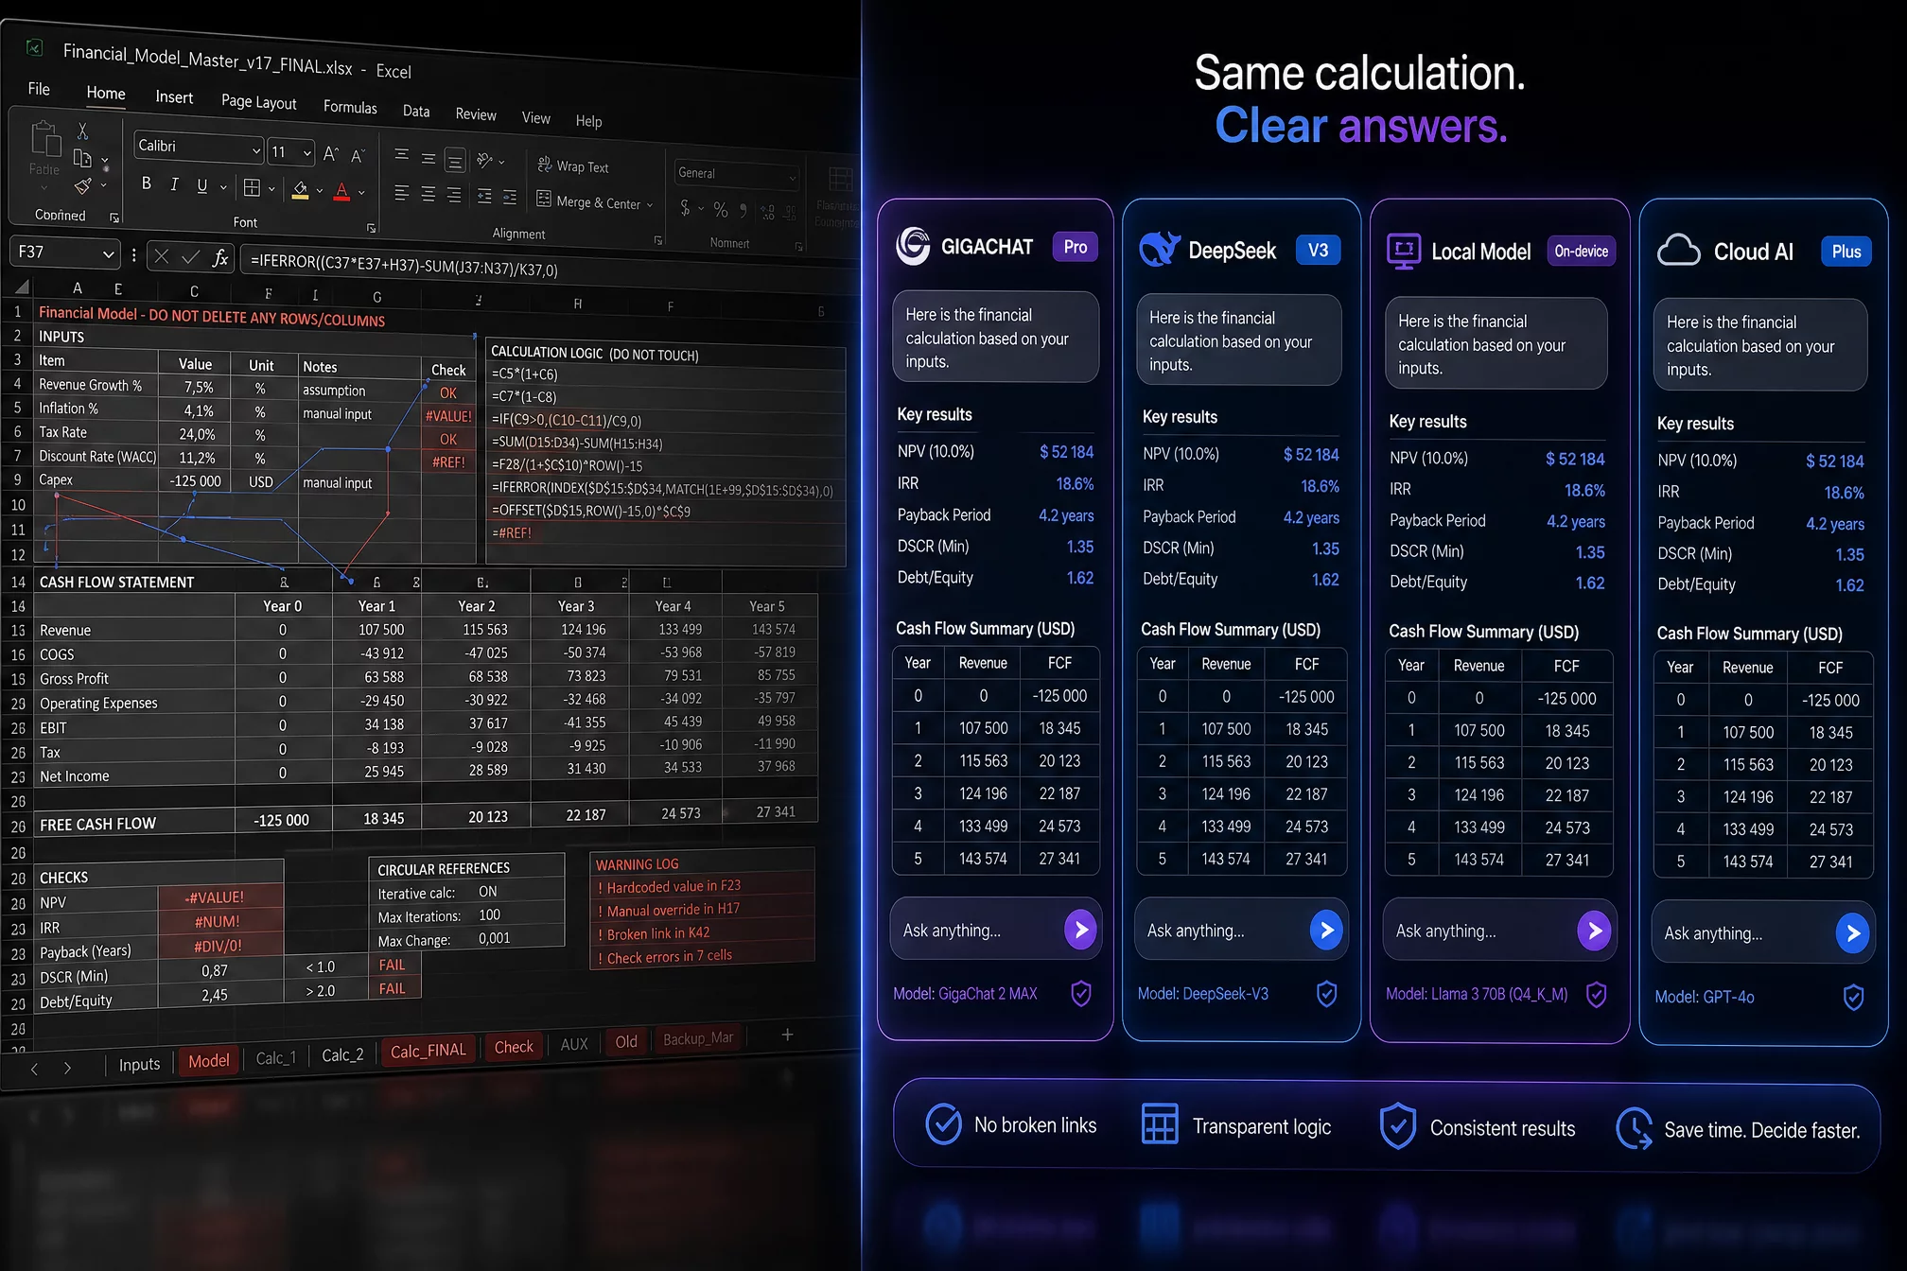The height and width of the screenshot is (1271, 1907).
Task: Select the Check sheet tab
Action: point(514,1047)
